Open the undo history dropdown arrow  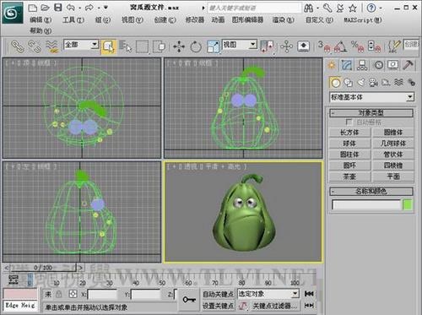coord(80,8)
